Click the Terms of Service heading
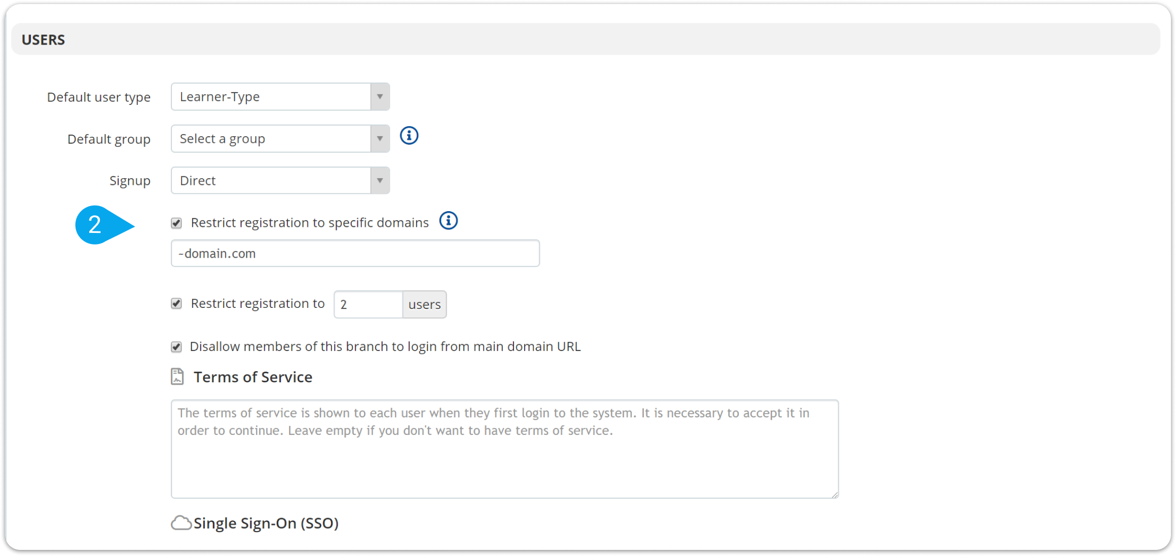Screen dimensions: 1176x556 (253, 377)
